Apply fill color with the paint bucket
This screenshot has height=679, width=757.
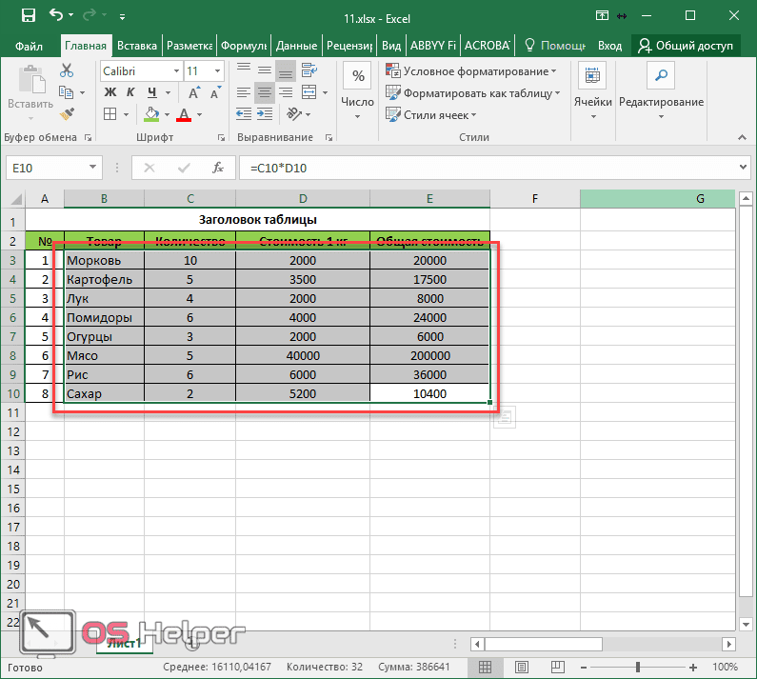click(x=151, y=114)
